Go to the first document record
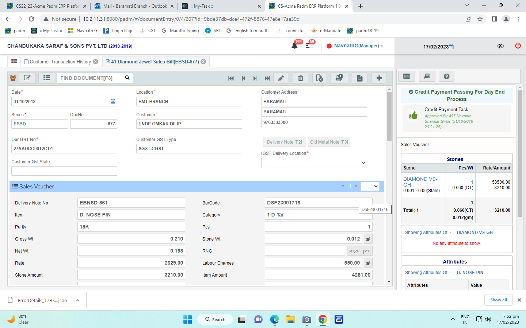 pyautogui.click(x=231, y=78)
